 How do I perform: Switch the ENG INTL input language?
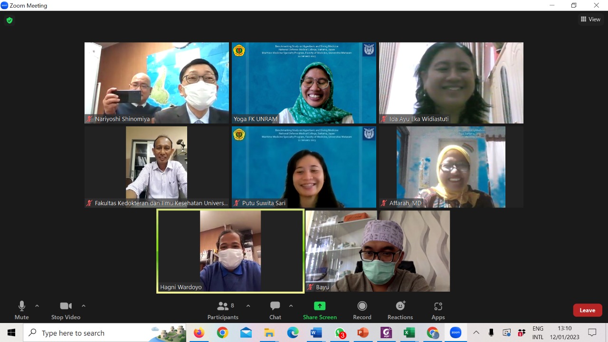[538, 332]
